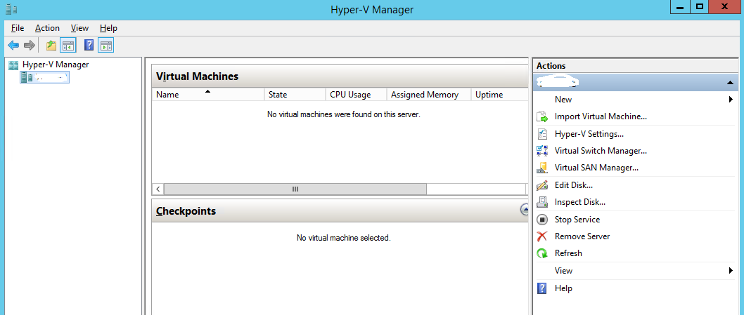Viewport: 744px width, 315px height.
Task: Open the File menu
Action: click(x=18, y=28)
